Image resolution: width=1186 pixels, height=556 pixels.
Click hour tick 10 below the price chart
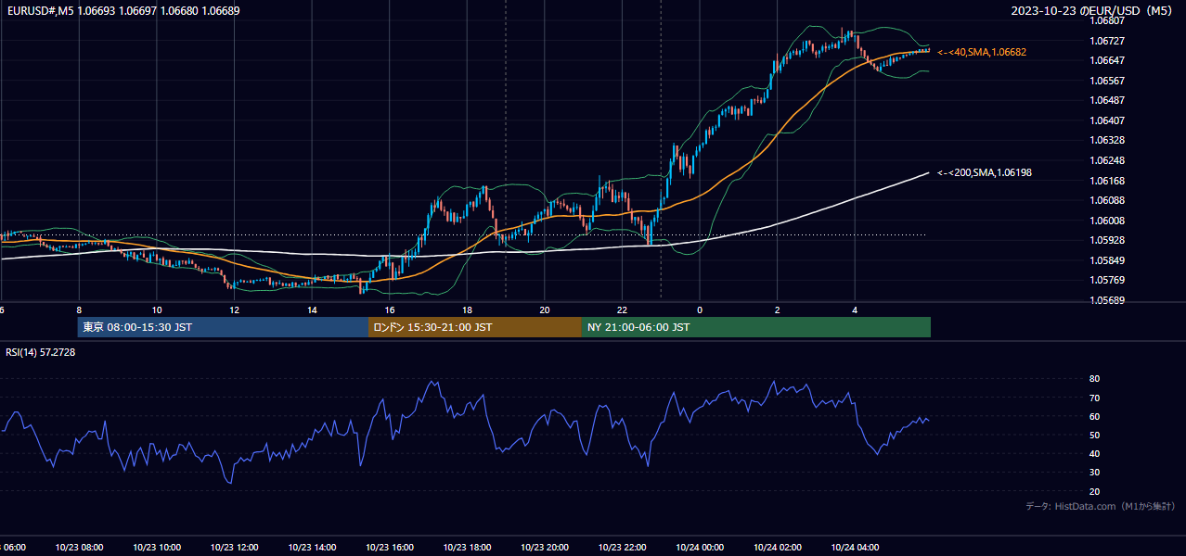(x=157, y=310)
